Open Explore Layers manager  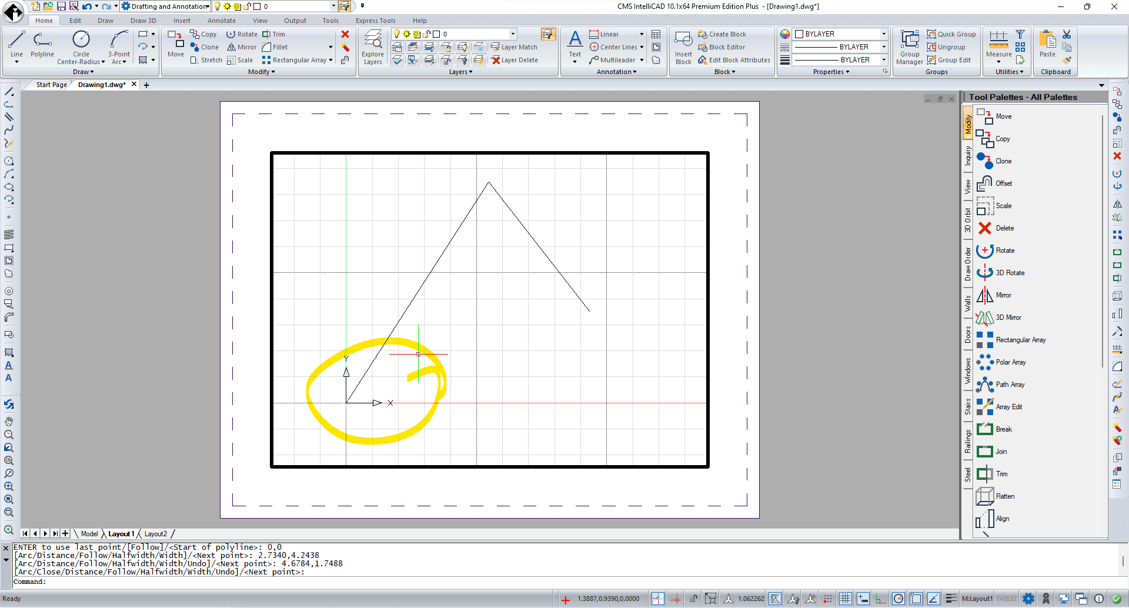(x=373, y=47)
